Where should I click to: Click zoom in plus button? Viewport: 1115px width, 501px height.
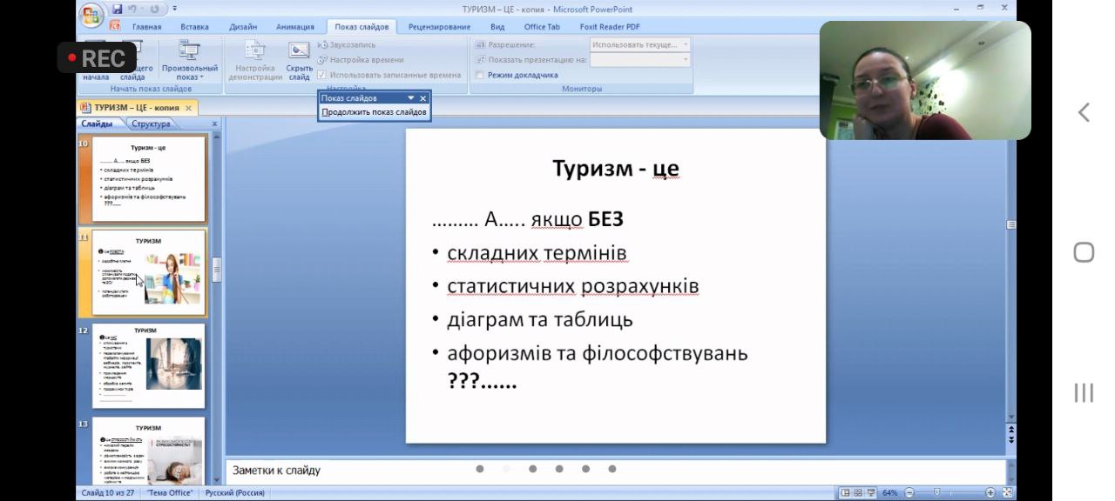[990, 493]
